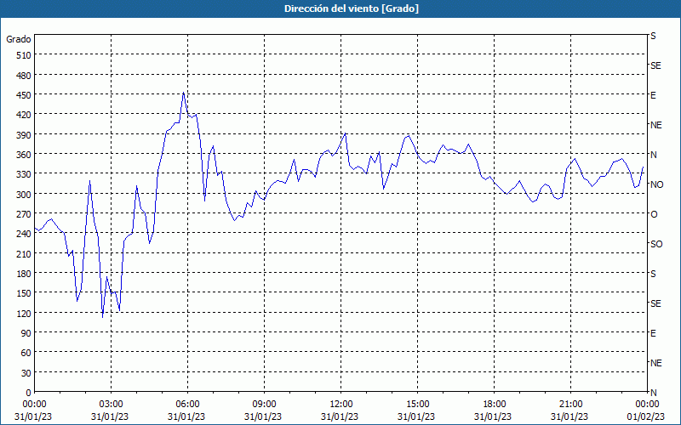This screenshot has width=681, height=425.
Task: Select the 90 degree axis label
Action: (26, 332)
